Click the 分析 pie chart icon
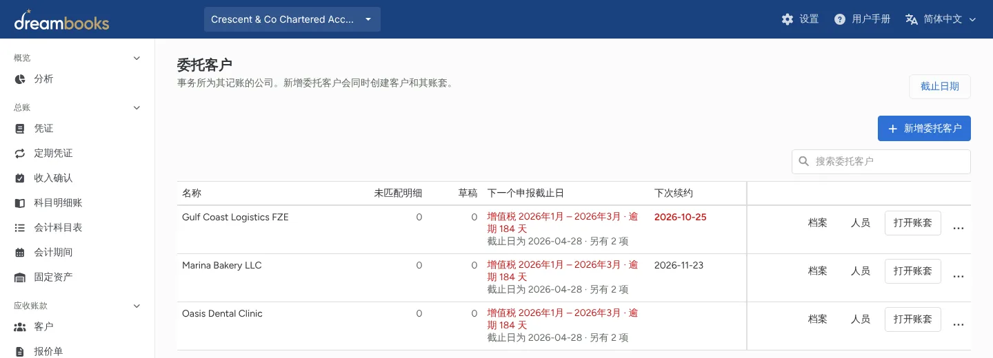This screenshot has width=993, height=358. (x=20, y=79)
